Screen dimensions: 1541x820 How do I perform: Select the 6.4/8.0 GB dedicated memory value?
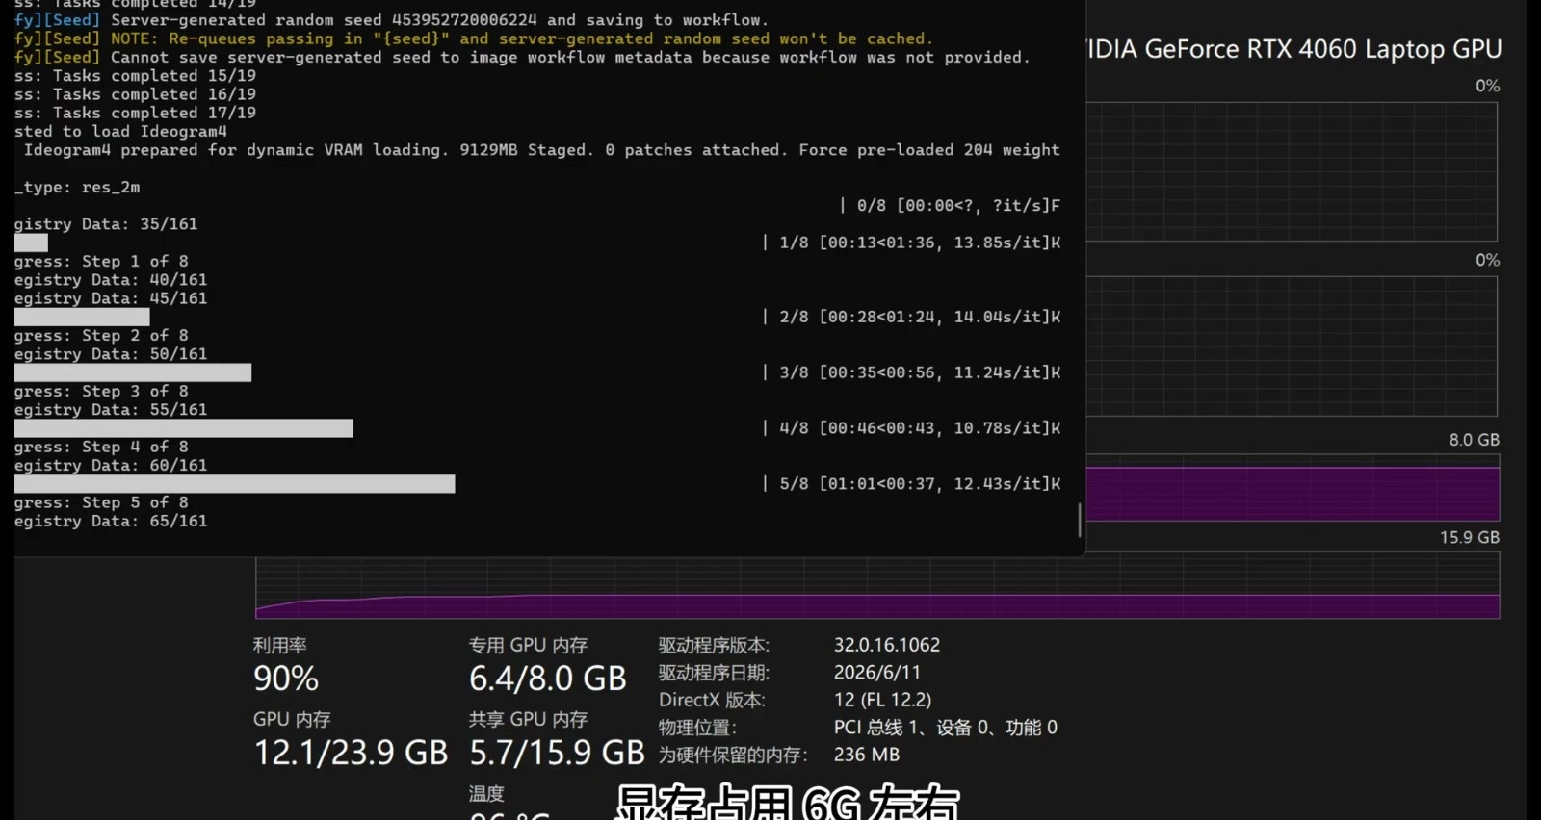[x=548, y=679]
